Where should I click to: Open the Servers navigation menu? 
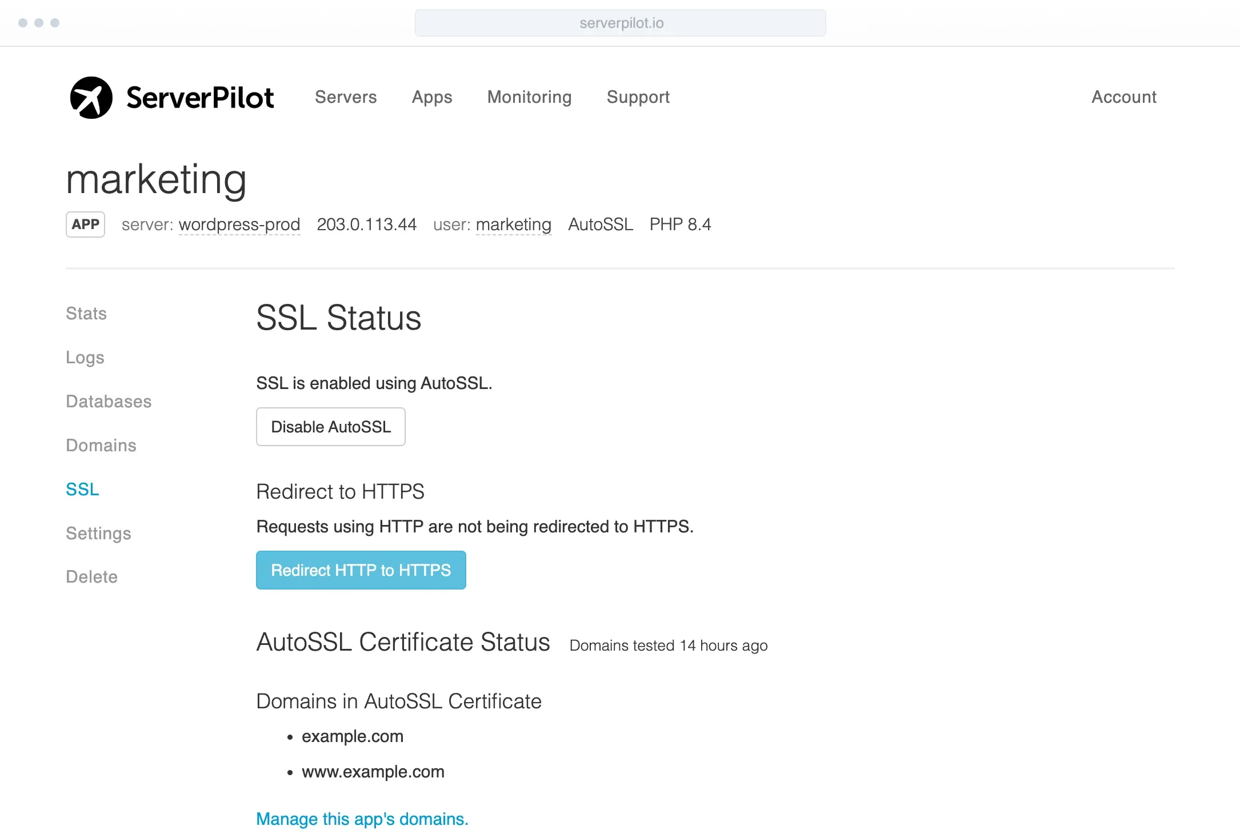(346, 97)
